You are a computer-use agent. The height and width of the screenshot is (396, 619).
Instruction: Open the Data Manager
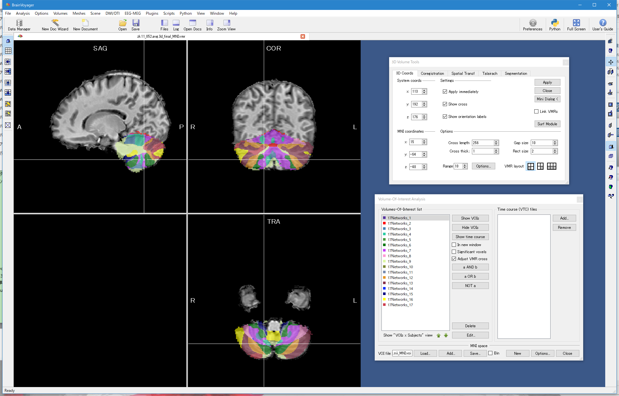pyautogui.click(x=19, y=25)
